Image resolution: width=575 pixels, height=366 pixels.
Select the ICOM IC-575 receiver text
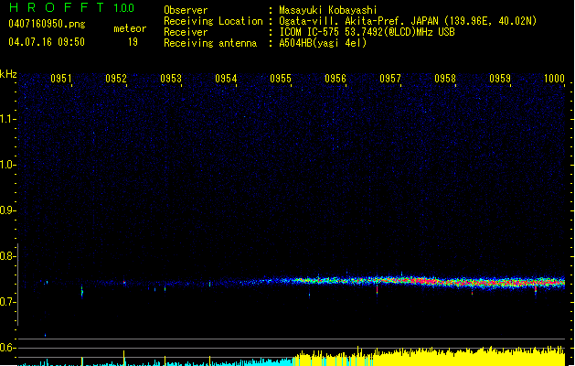[x=367, y=32]
